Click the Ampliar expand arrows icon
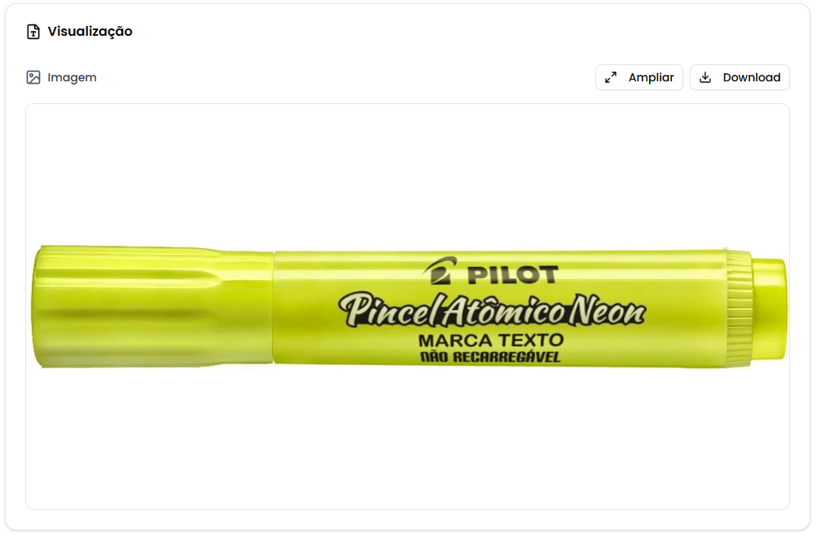The image size is (816, 536). (x=611, y=77)
